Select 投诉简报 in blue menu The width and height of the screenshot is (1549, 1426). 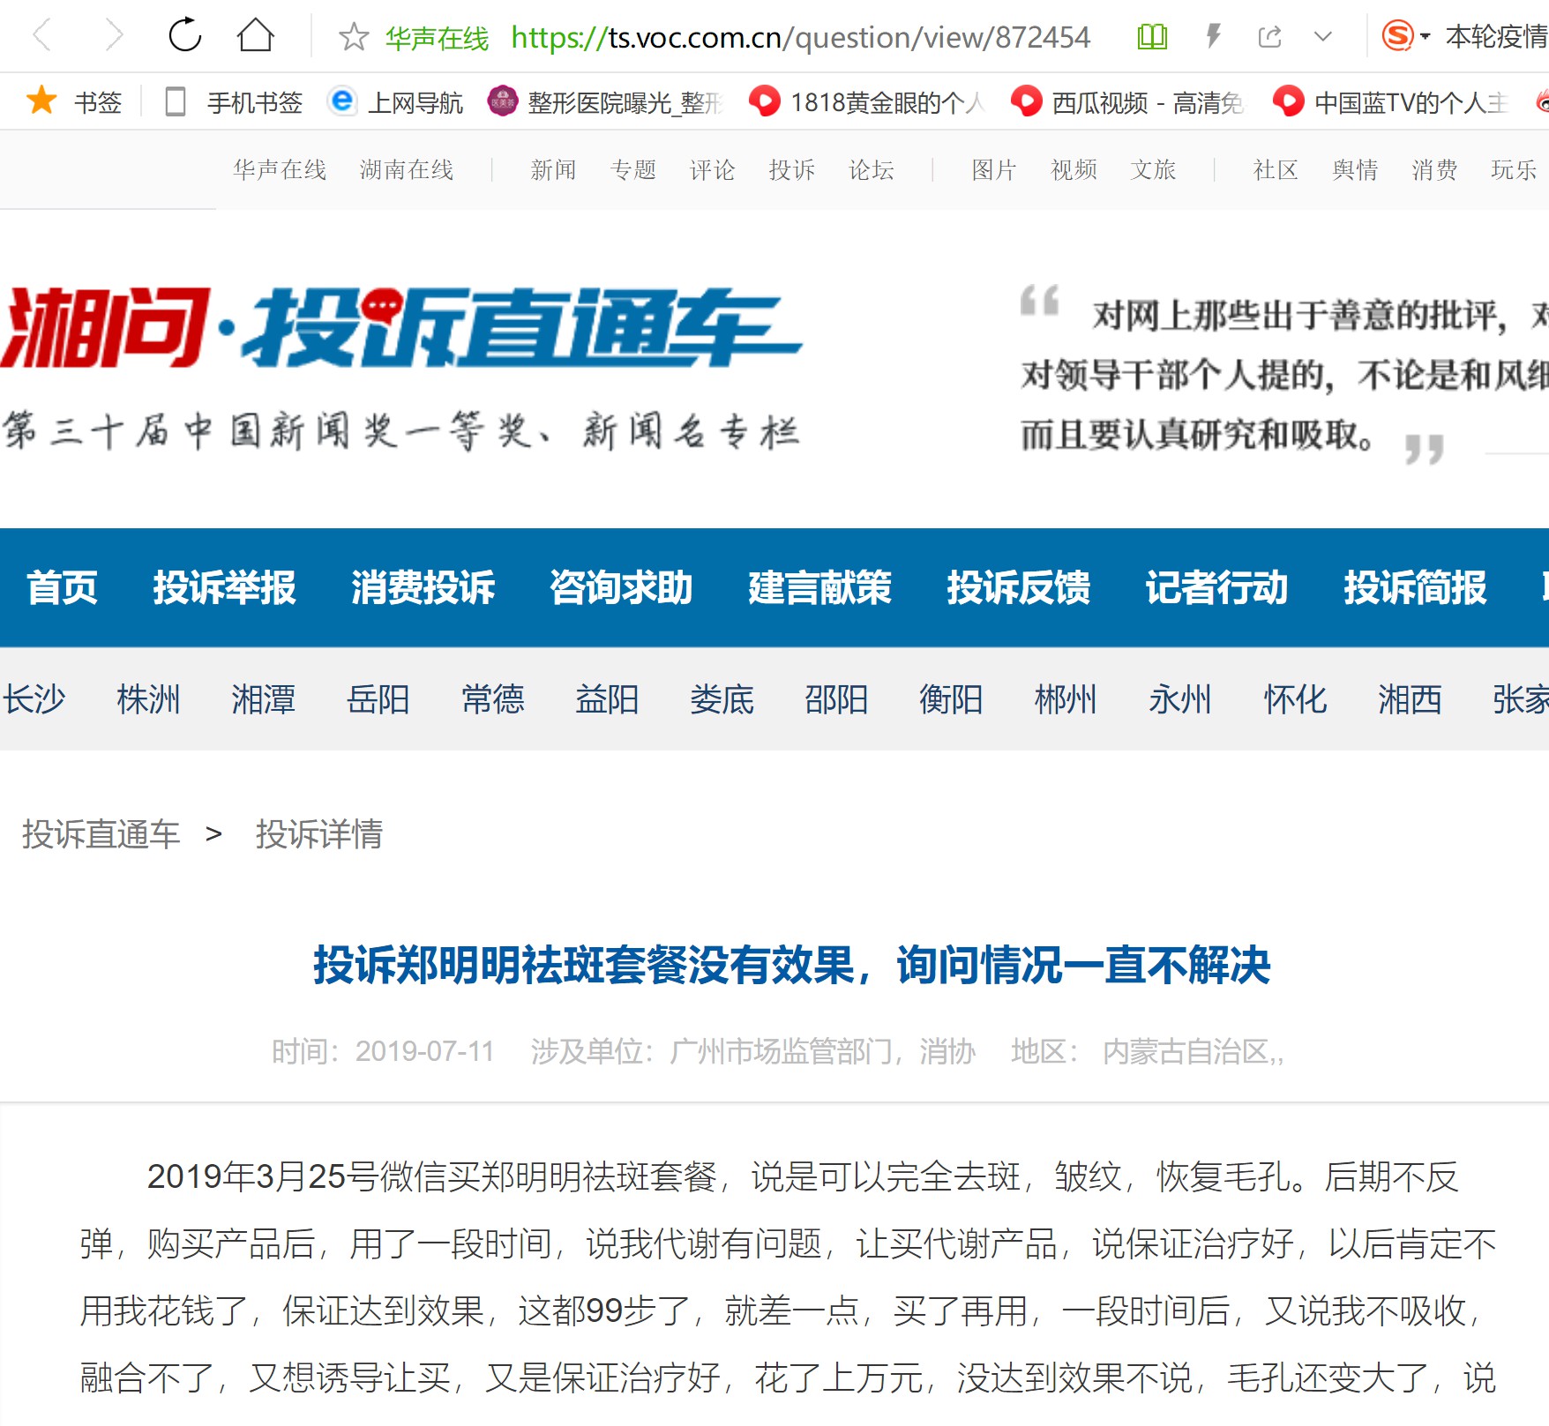1415,587
